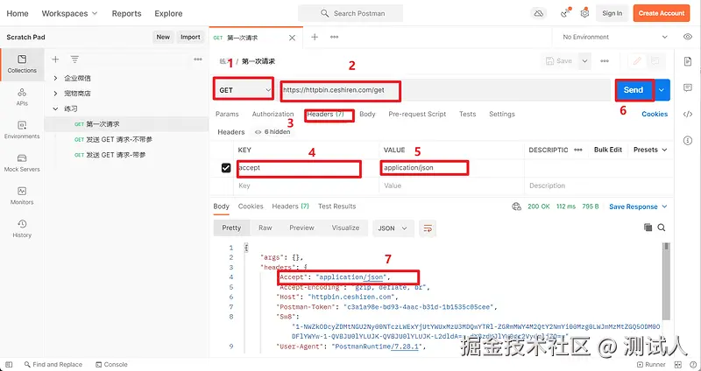This screenshot has width=701, height=371.
Task: Click the Import button
Action: click(x=190, y=37)
